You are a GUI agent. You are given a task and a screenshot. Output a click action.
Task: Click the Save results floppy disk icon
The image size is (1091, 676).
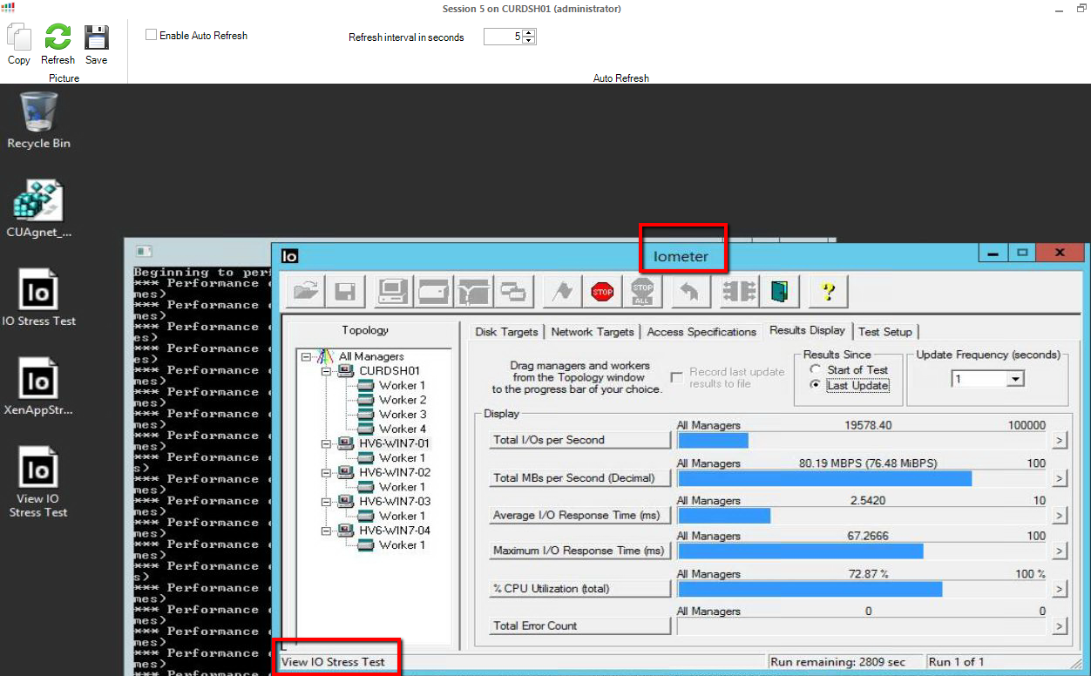click(345, 292)
